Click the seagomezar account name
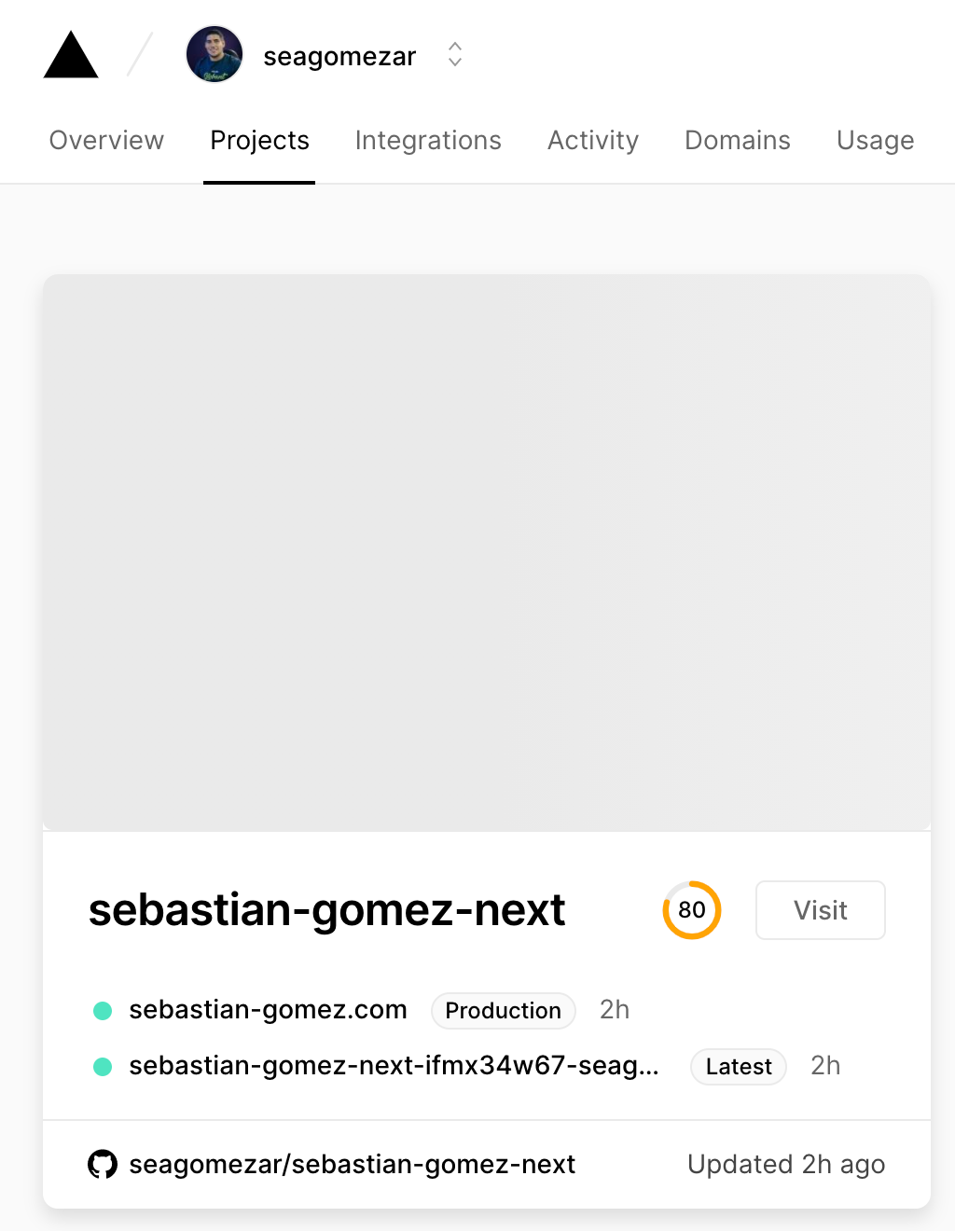Viewport: 955px width, 1231px height. [x=339, y=57]
